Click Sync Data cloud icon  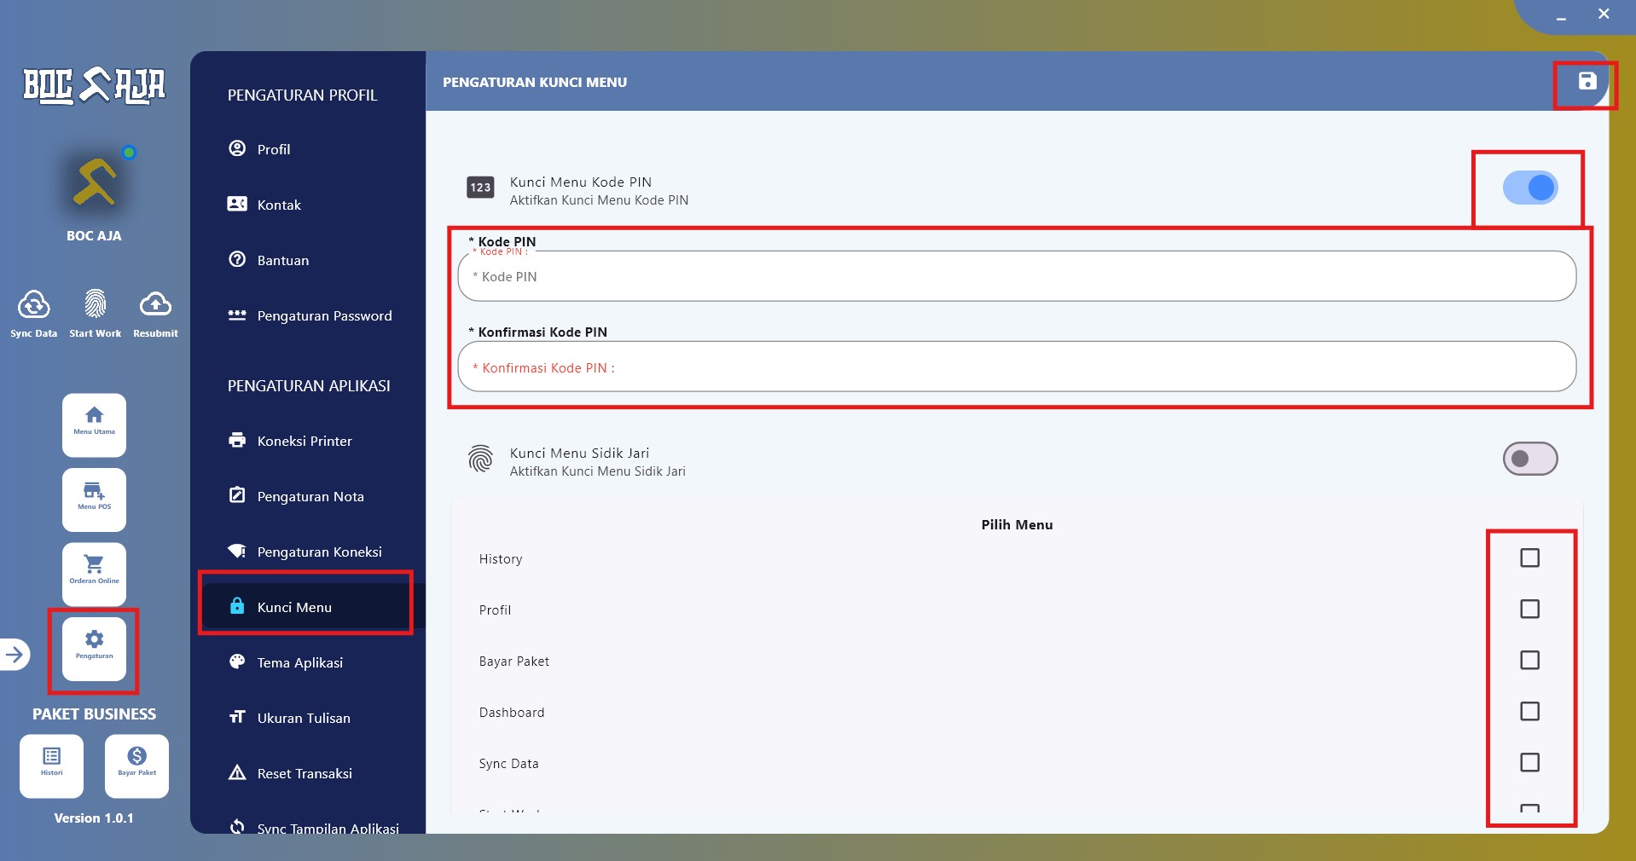pos(34,303)
